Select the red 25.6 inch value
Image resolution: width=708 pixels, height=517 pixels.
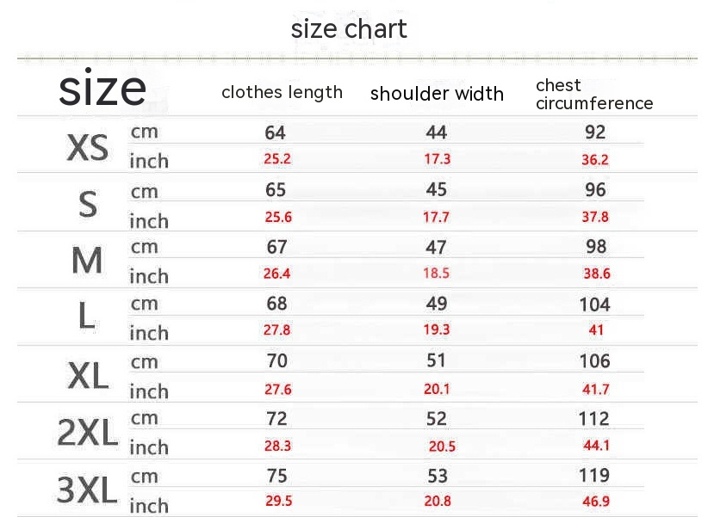point(277,218)
